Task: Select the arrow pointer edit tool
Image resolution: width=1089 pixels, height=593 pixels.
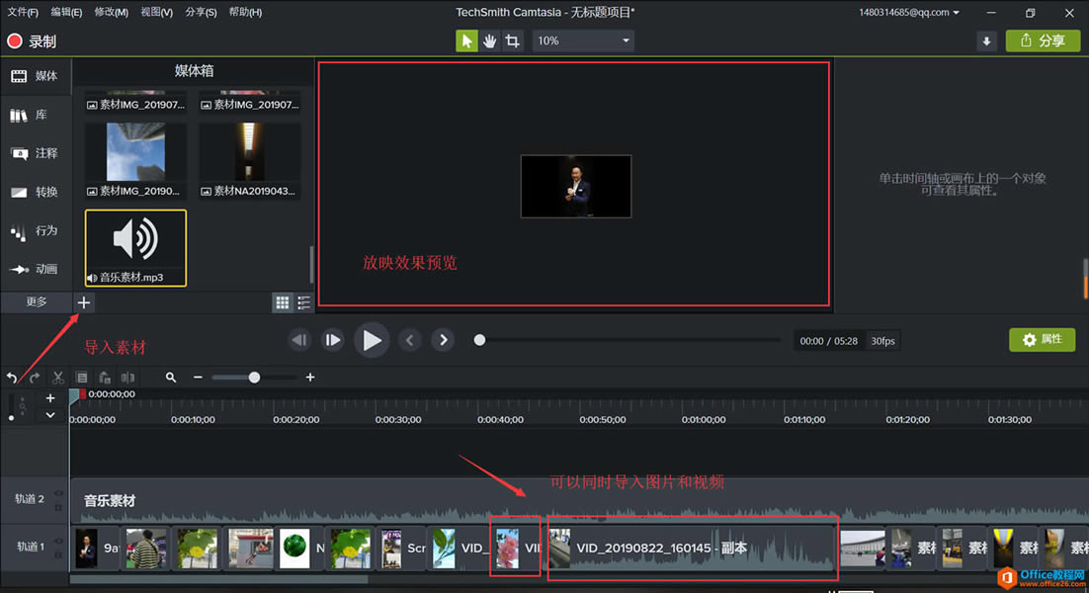Action: (466, 41)
